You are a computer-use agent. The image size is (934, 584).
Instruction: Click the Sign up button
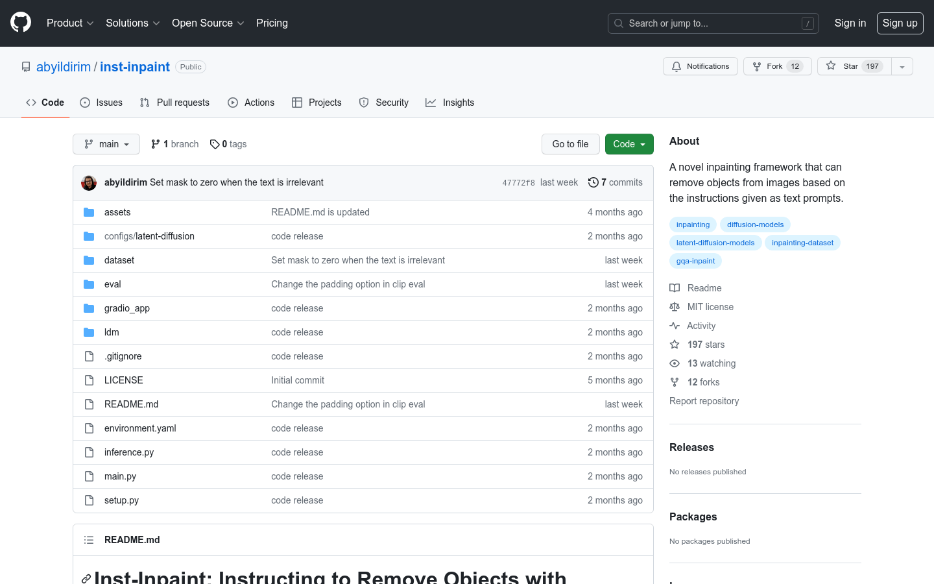900,23
